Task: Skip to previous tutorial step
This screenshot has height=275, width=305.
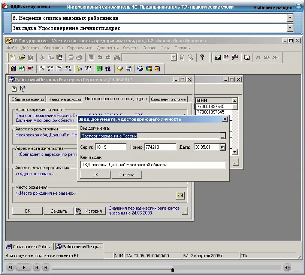Action: (x=37, y=268)
